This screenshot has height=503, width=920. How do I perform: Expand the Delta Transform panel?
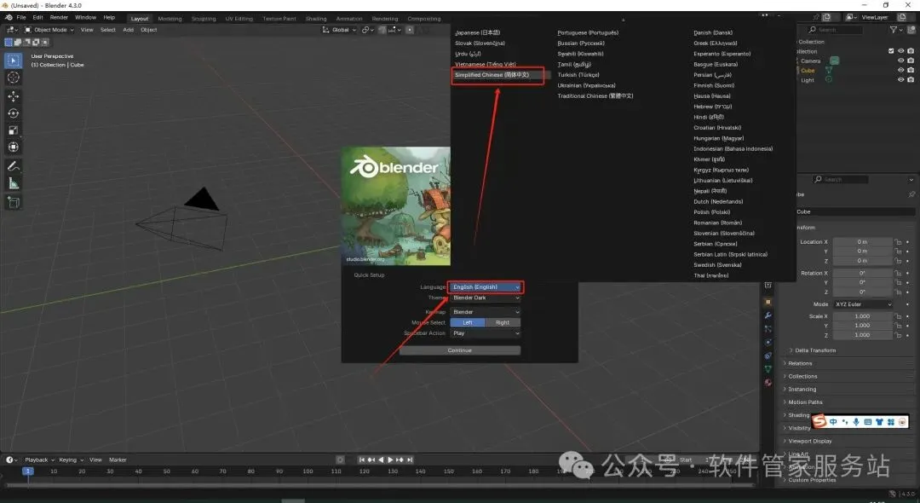coord(815,350)
